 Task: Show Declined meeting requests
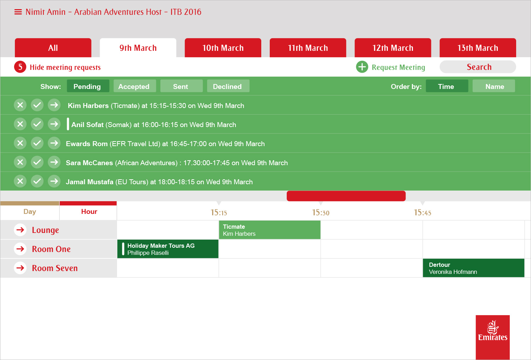pos(228,86)
